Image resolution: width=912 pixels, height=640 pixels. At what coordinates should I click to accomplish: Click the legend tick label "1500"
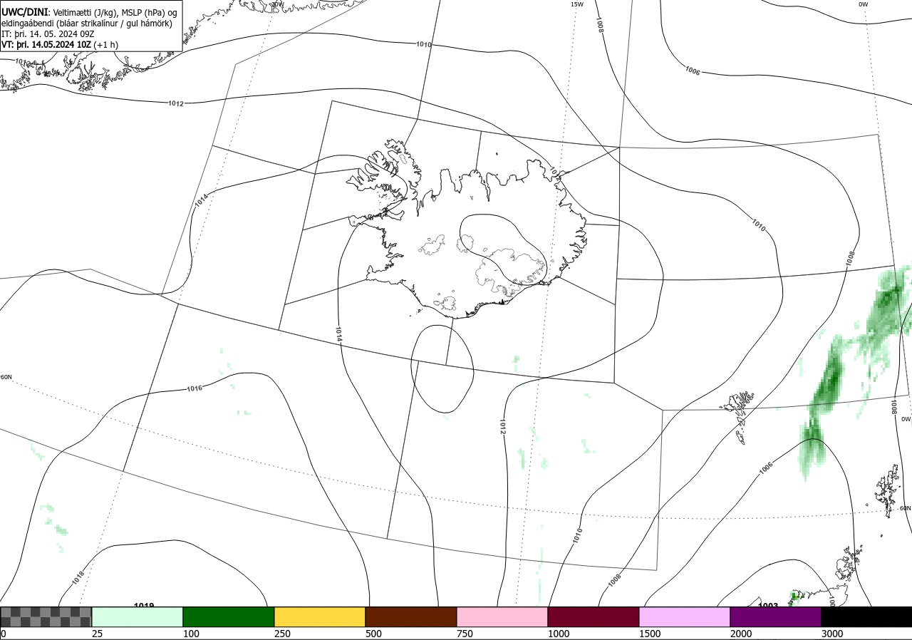click(x=650, y=634)
